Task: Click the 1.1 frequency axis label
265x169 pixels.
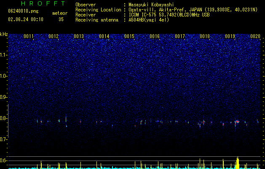Action: point(4,55)
